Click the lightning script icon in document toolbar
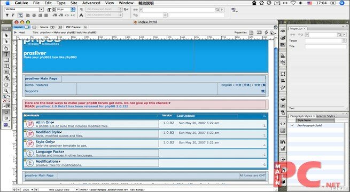Viewport: 350px width, 192px height. click(266, 33)
